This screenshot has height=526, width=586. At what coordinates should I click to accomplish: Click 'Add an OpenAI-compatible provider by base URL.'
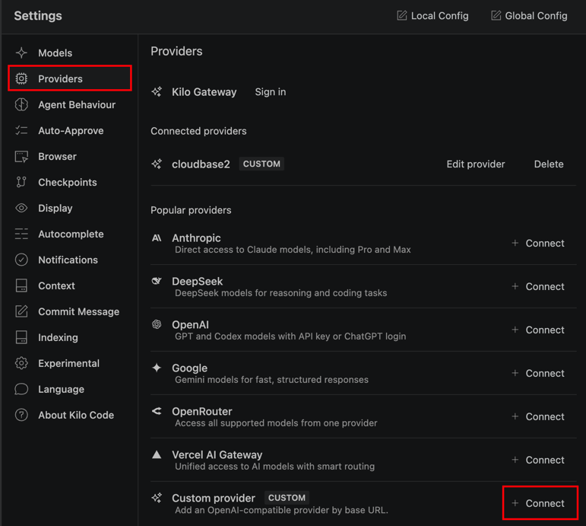[281, 510]
